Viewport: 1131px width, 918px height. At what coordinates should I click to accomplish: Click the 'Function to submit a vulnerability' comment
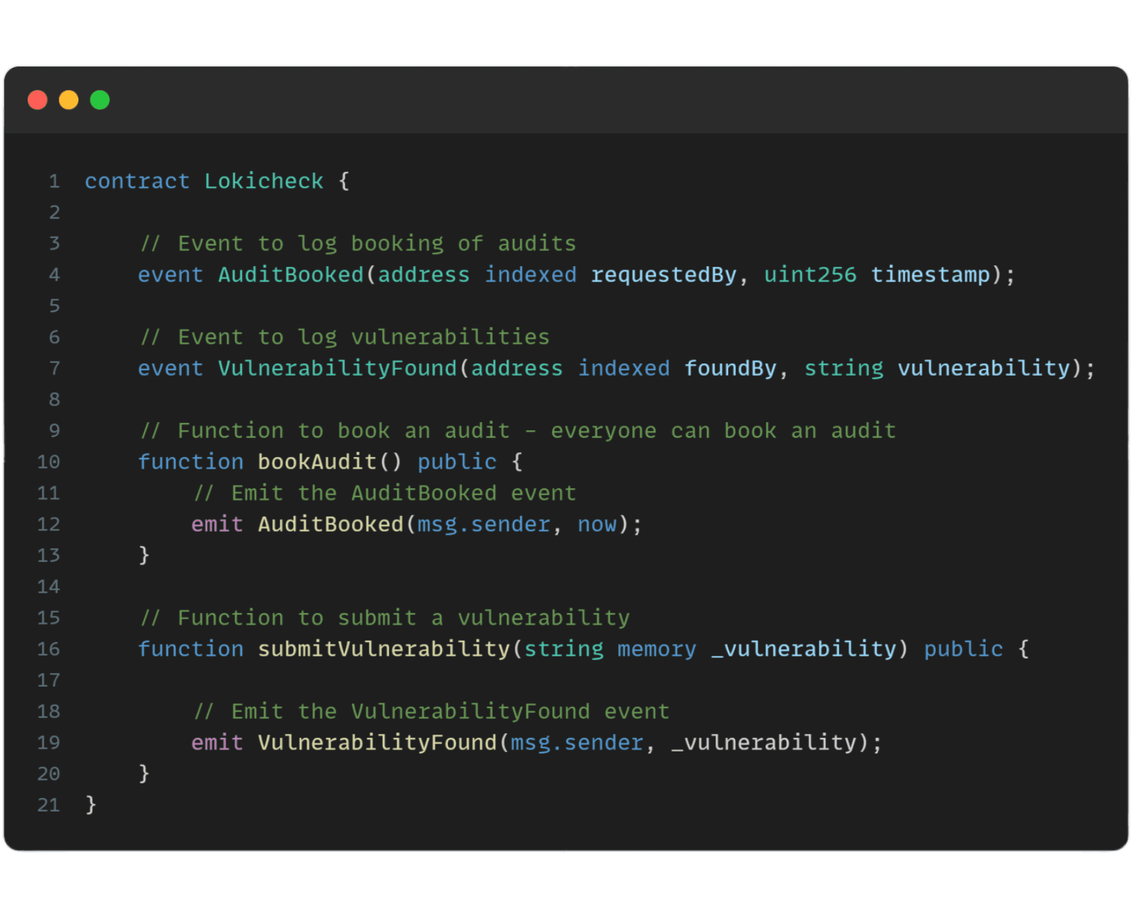[385, 618]
